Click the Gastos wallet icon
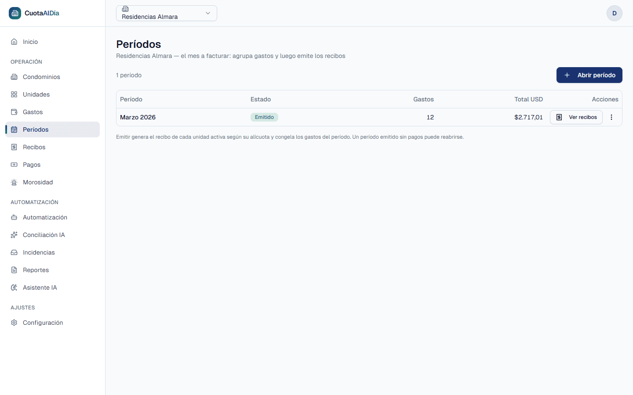The height and width of the screenshot is (395, 633). 14,112
